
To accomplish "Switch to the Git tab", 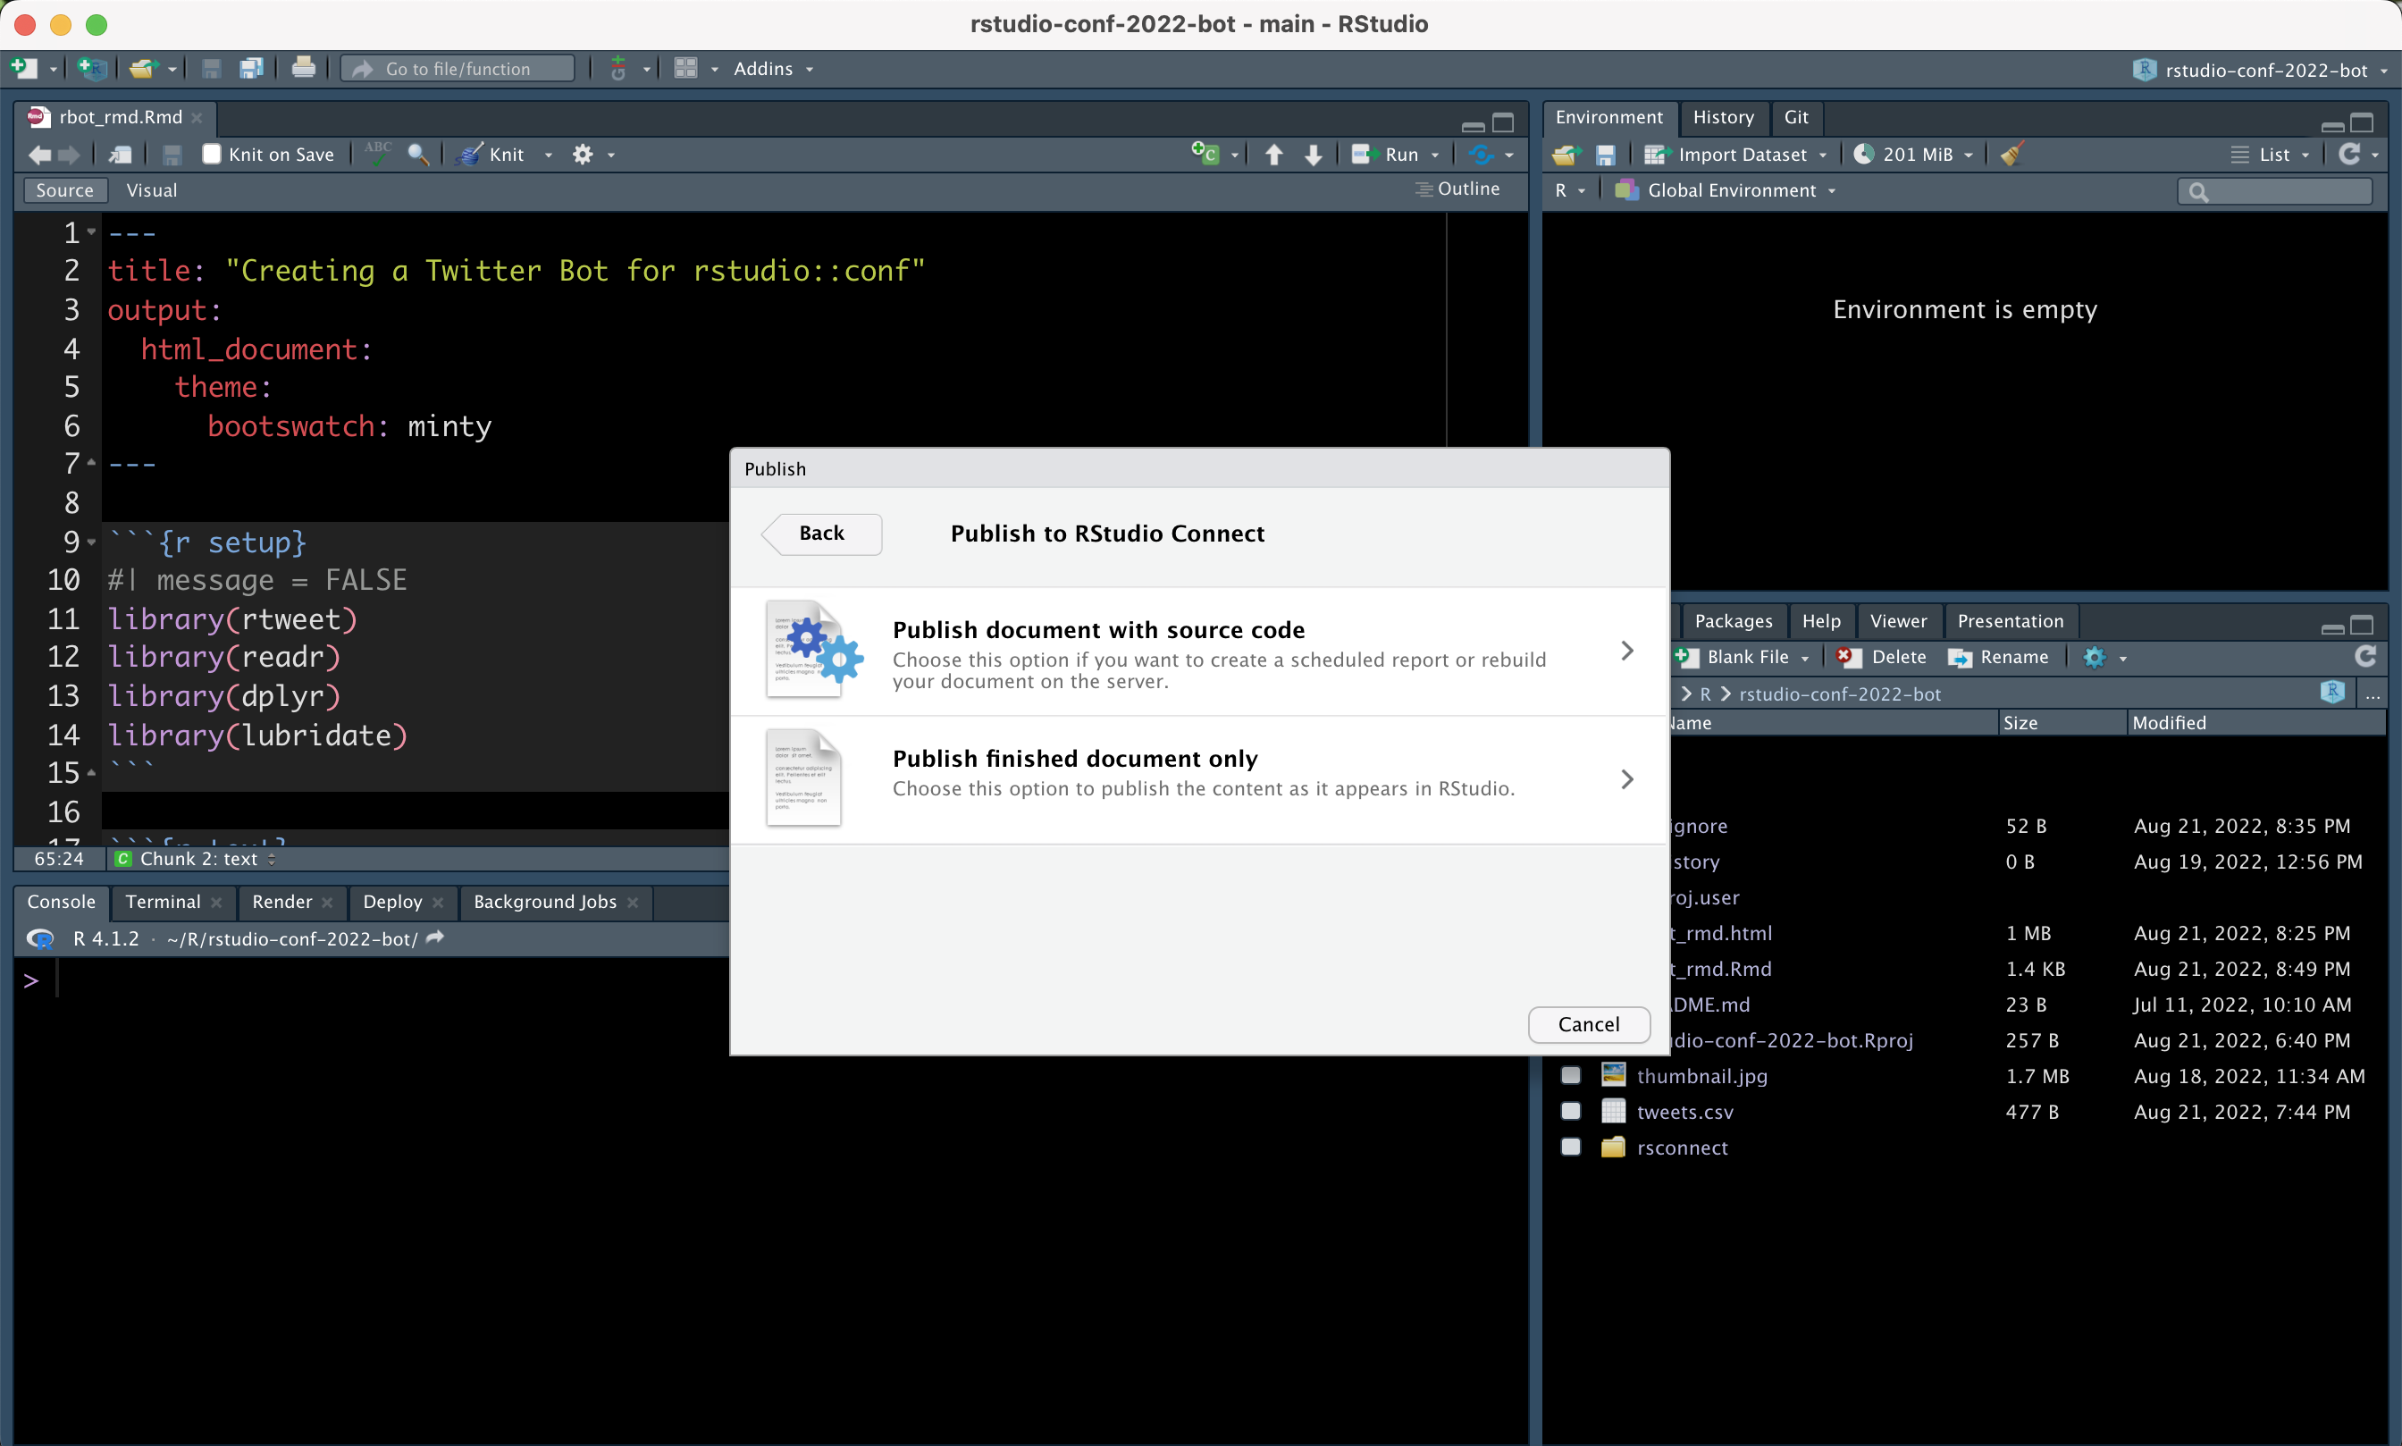I will 1796,117.
